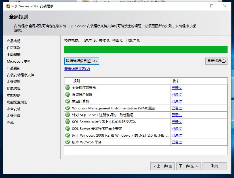Open the 查看详细报表(V) link

pyautogui.click(x=77, y=69)
